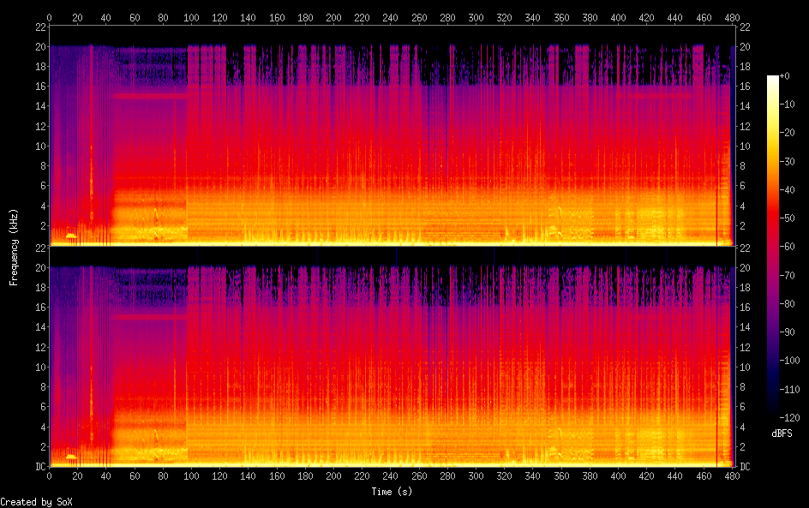The image size is (809, 508).
Task: Click the 10 kHz label right of lower channel
Action: (x=745, y=367)
